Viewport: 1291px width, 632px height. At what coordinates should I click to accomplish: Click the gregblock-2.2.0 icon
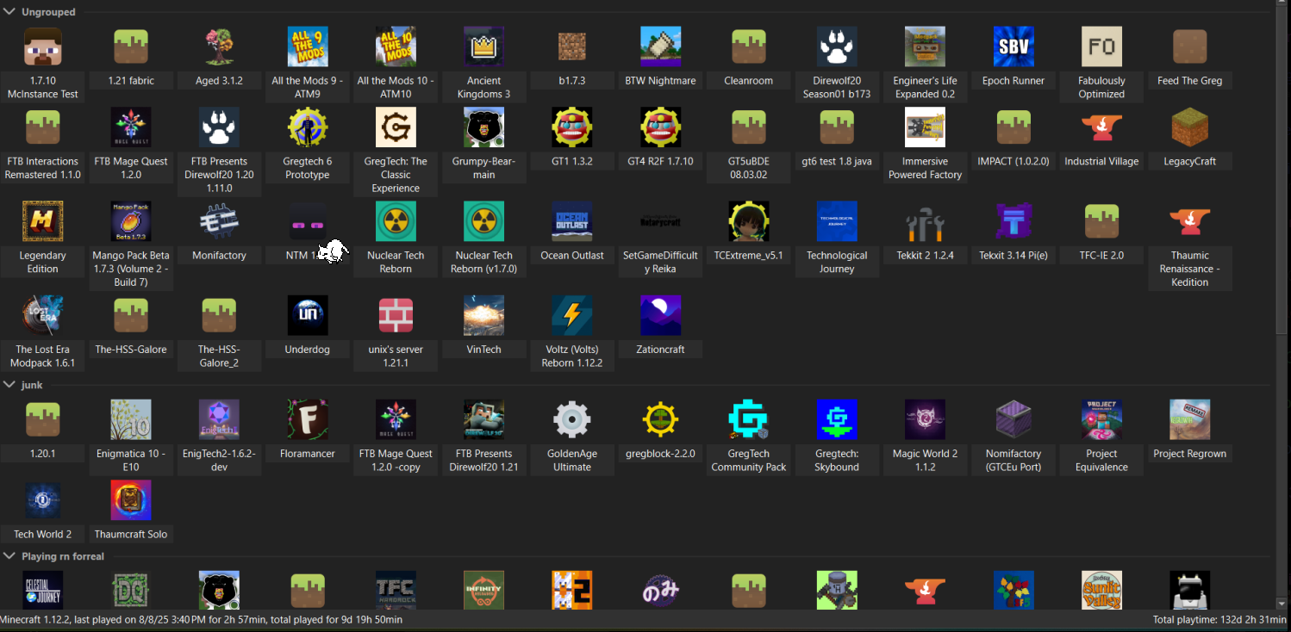point(660,419)
